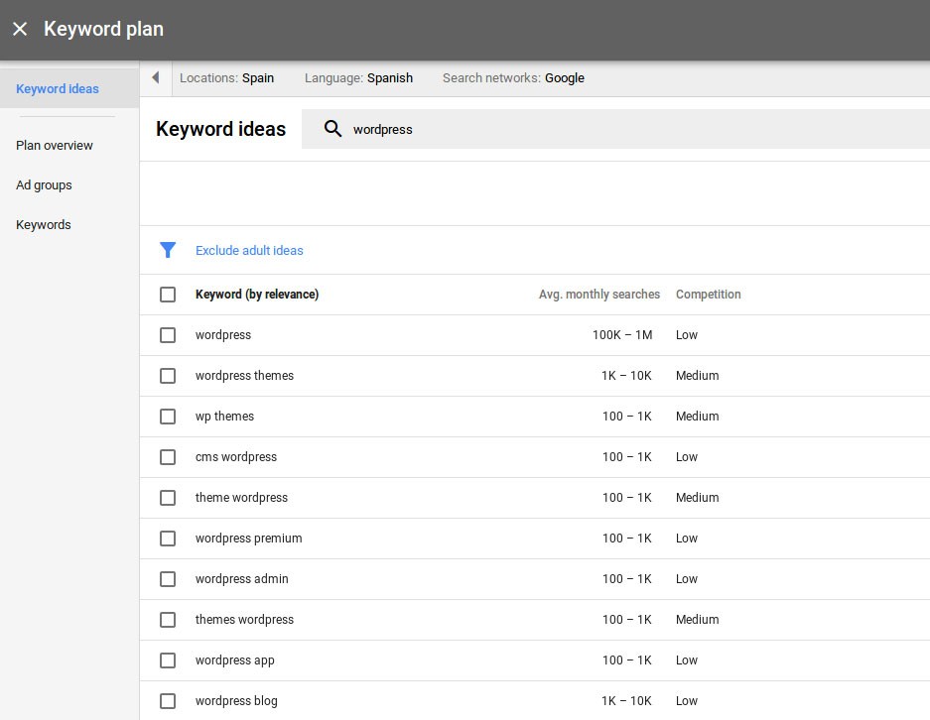Tick the 'cms wordpress' row checkbox
The width and height of the screenshot is (930, 720).
[x=168, y=457]
